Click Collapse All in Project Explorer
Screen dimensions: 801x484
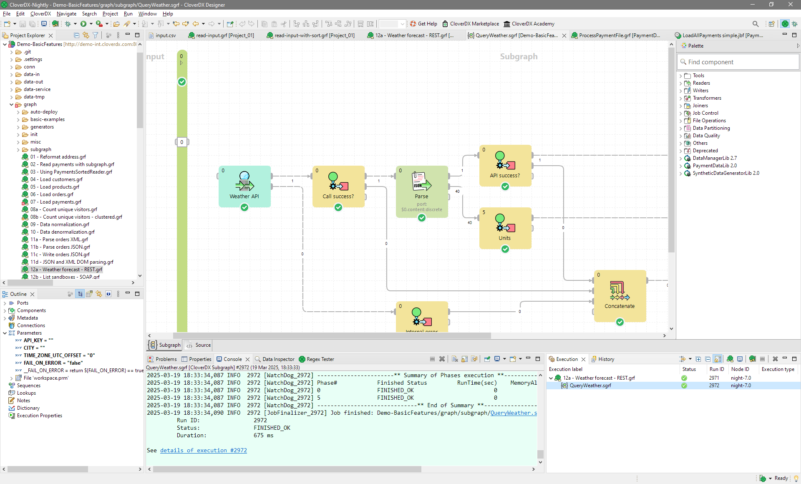(76, 35)
